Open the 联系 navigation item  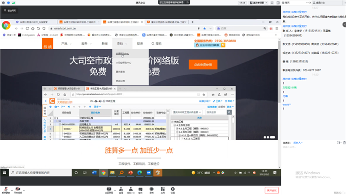click(x=140, y=44)
